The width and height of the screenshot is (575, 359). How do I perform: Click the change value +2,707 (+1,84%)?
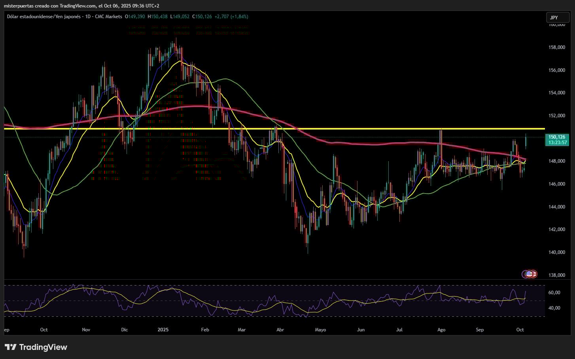coord(231,17)
